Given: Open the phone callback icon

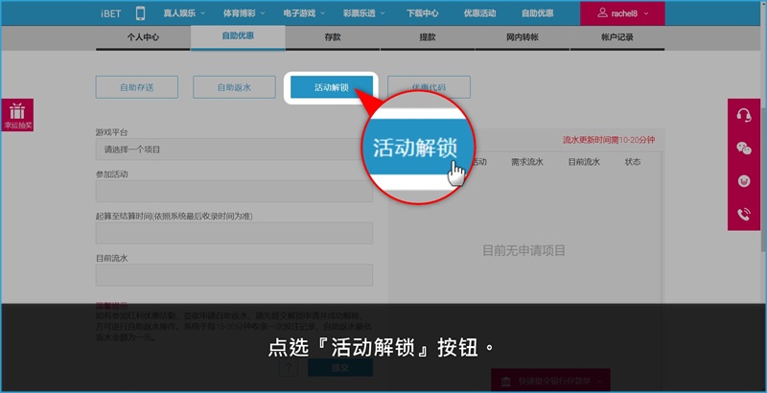Looking at the screenshot, I should pyautogui.click(x=744, y=215).
